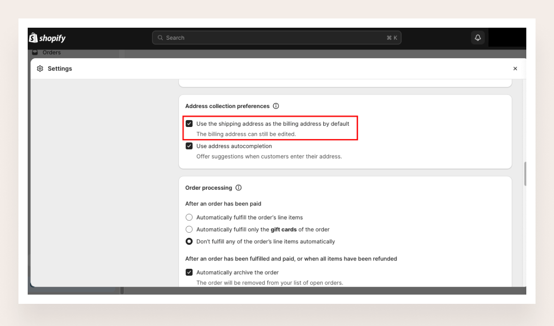This screenshot has height=326, width=554.
Task: Uncheck Use shipping address as billing address
Action: pos(189,124)
